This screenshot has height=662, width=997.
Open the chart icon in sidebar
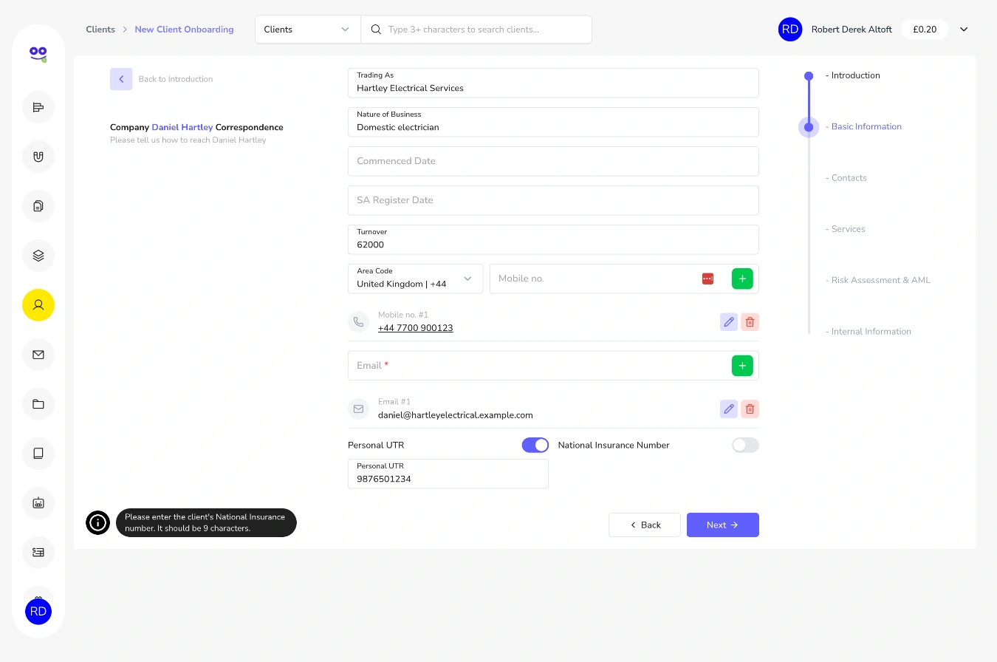pos(38,107)
